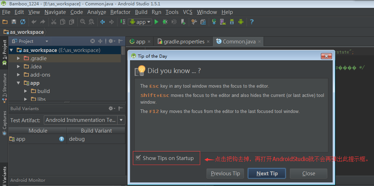Click the Forward navigation arrow
374x186 pixels.
point(111,22)
